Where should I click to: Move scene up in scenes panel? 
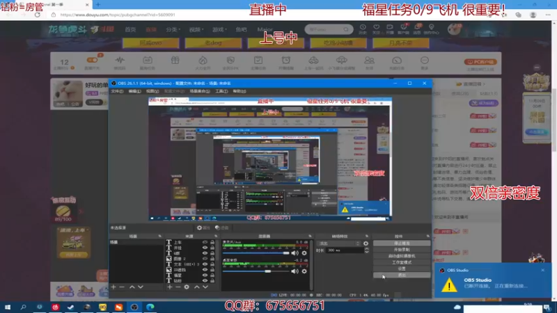[x=132, y=287]
